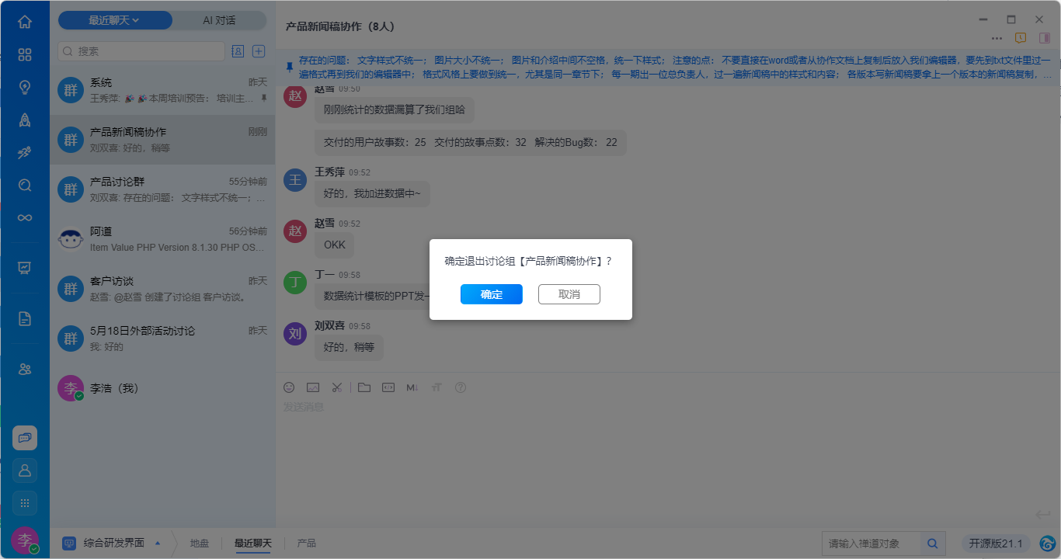1061x559 pixels.
Task: Click 刘双喜's purple avatar in the conversation
Action: [x=295, y=334]
